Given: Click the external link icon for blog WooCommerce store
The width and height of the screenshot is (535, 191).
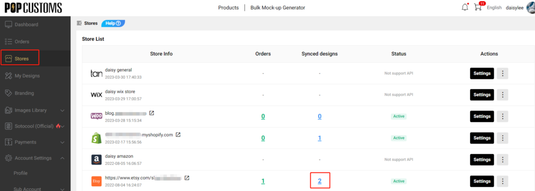Looking at the screenshot, I should pyautogui.click(x=152, y=113).
